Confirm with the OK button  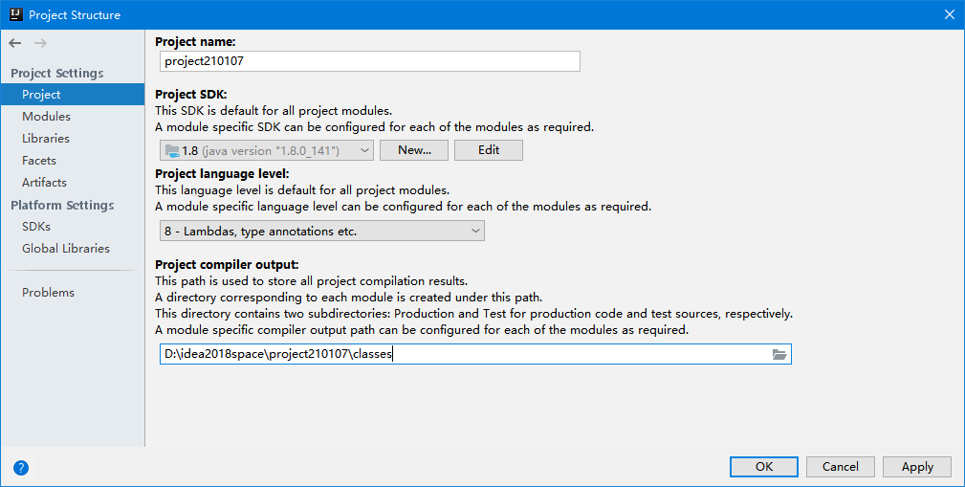point(764,467)
